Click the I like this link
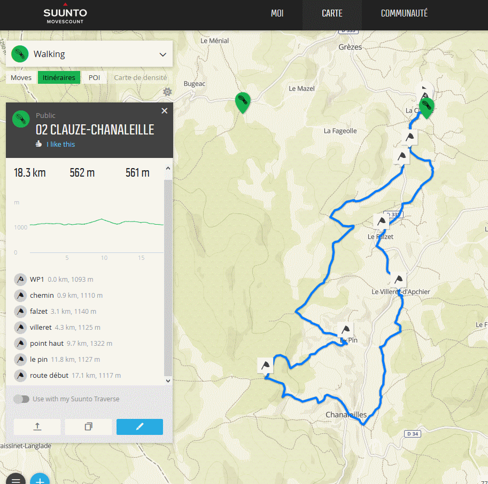The width and height of the screenshot is (488, 484). point(61,144)
